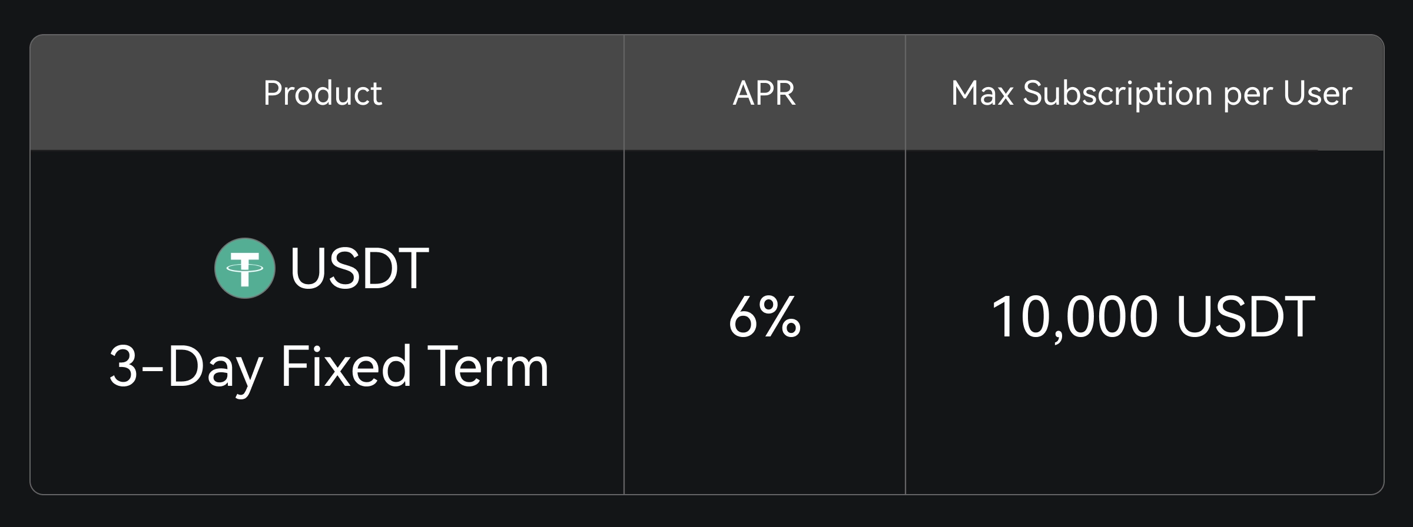The image size is (1413, 527).
Task: Click the APR column header
Action: point(764,93)
